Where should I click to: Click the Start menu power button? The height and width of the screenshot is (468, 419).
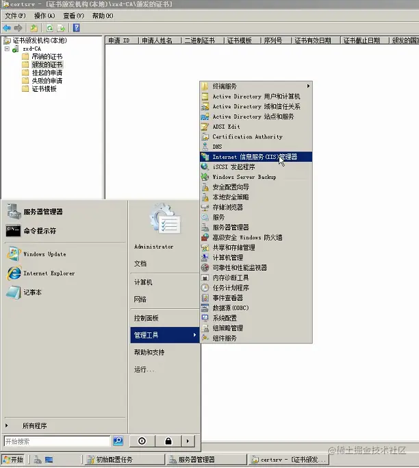click(142, 441)
